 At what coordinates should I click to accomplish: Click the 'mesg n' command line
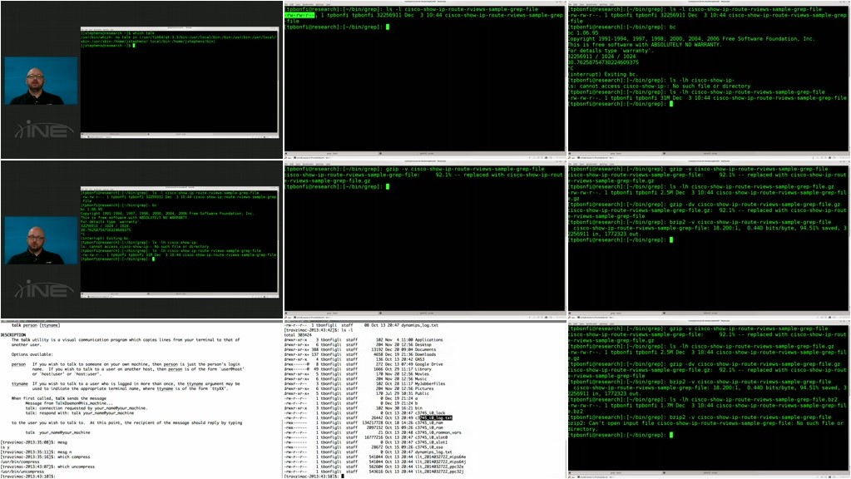coord(36,452)
